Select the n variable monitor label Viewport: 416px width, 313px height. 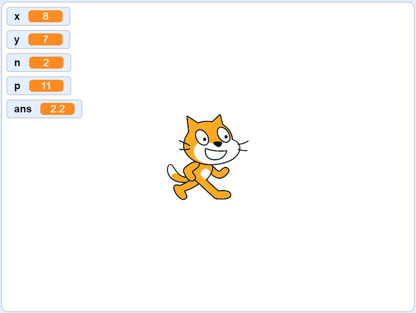click(17, 63)
